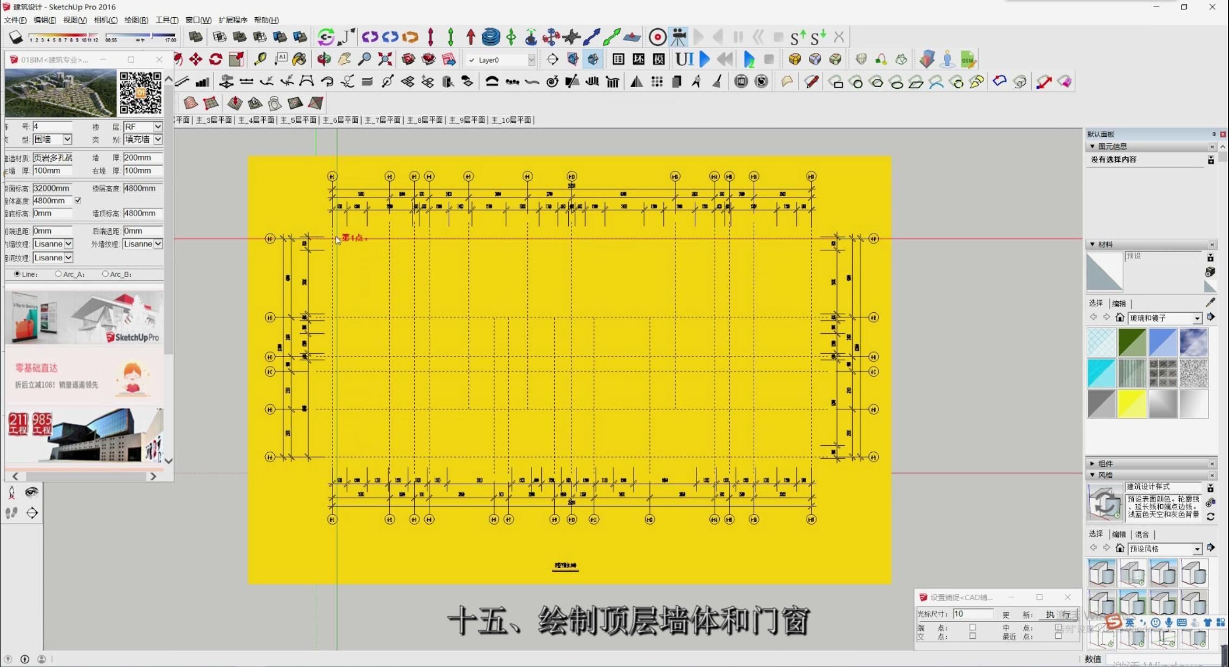Expand the 组件 components panel section
1229x667 pixels.
click(1092, 464)
